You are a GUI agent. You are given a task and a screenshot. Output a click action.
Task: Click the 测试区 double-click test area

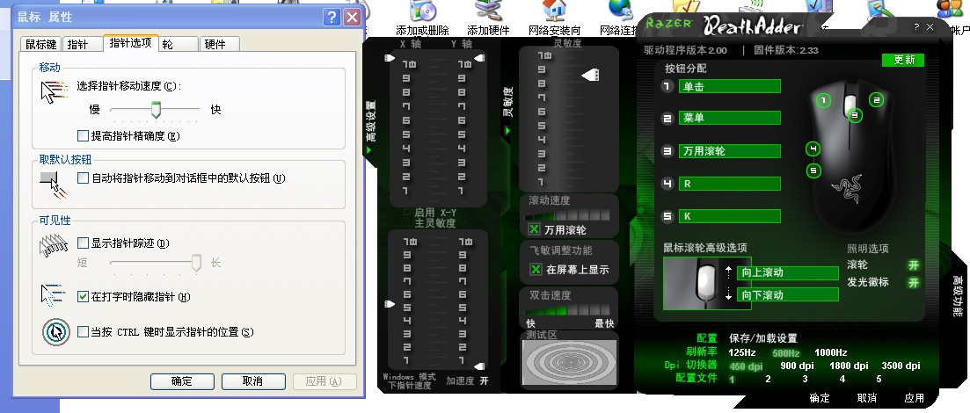coord(569,362)
